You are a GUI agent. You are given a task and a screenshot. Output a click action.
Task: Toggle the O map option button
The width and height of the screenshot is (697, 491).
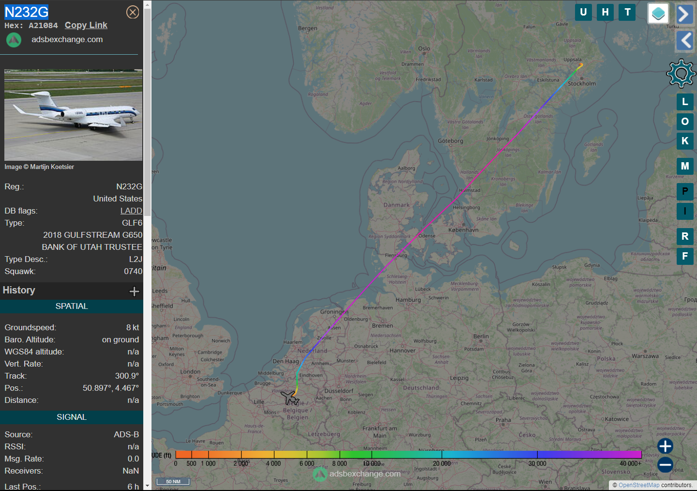(685, 121)
